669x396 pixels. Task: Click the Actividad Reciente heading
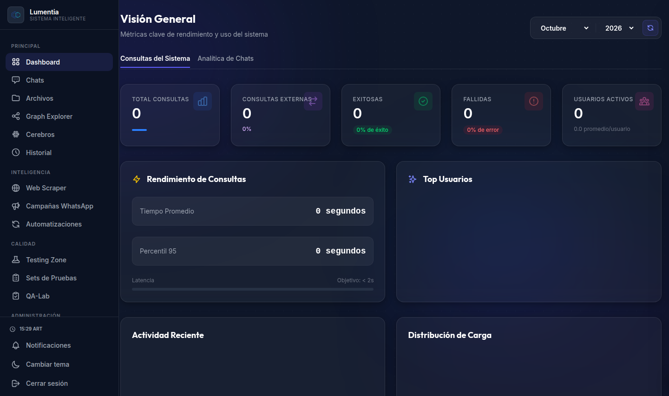click(168, 335)
